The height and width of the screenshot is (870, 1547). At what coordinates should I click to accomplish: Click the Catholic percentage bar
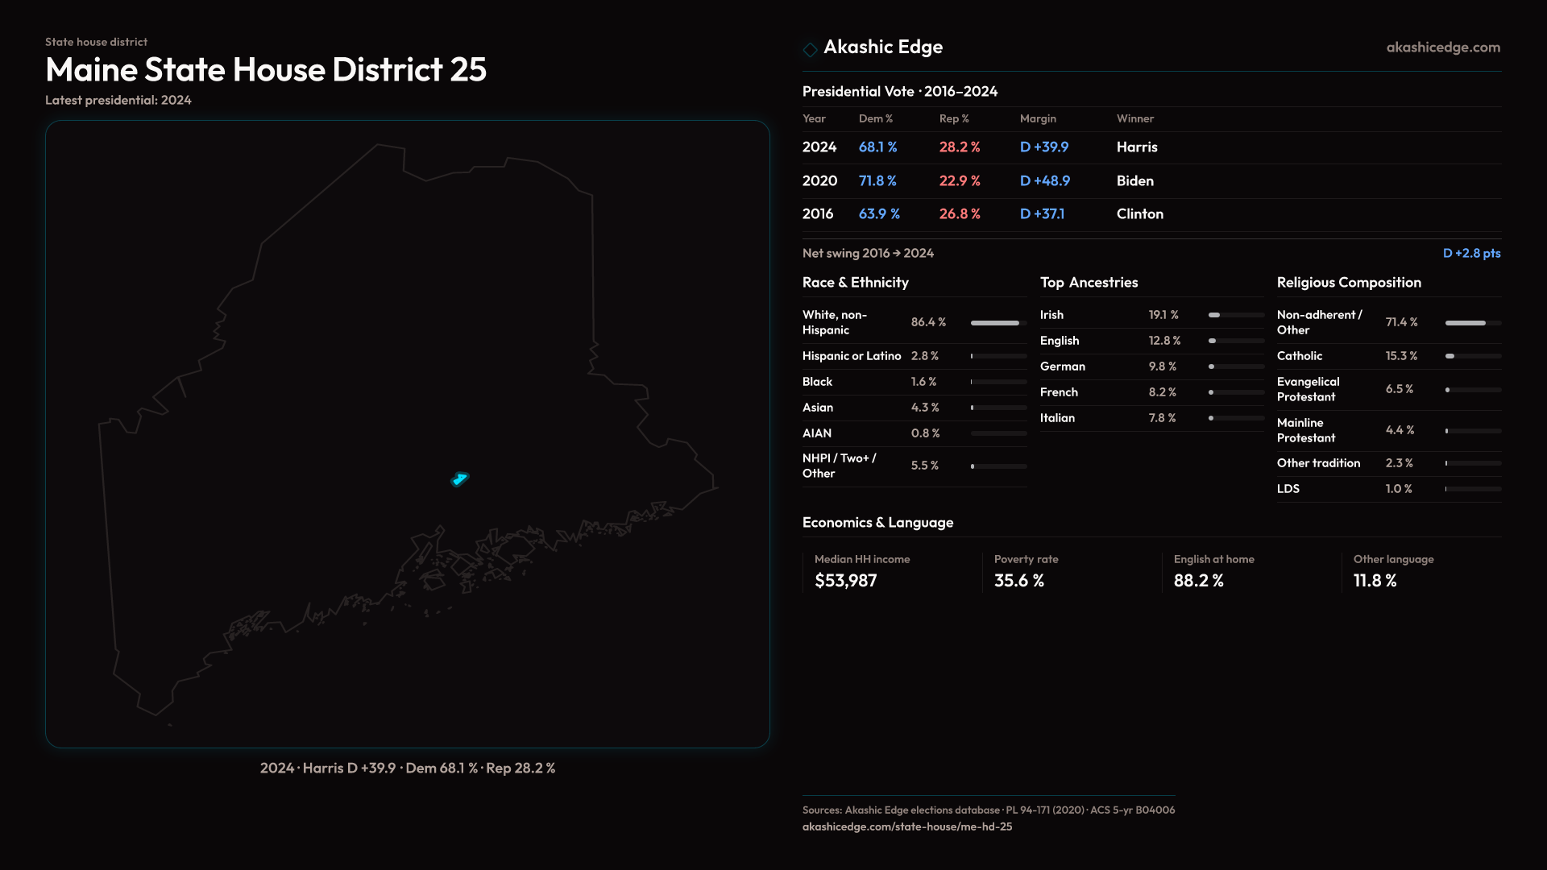point(1472,356)
